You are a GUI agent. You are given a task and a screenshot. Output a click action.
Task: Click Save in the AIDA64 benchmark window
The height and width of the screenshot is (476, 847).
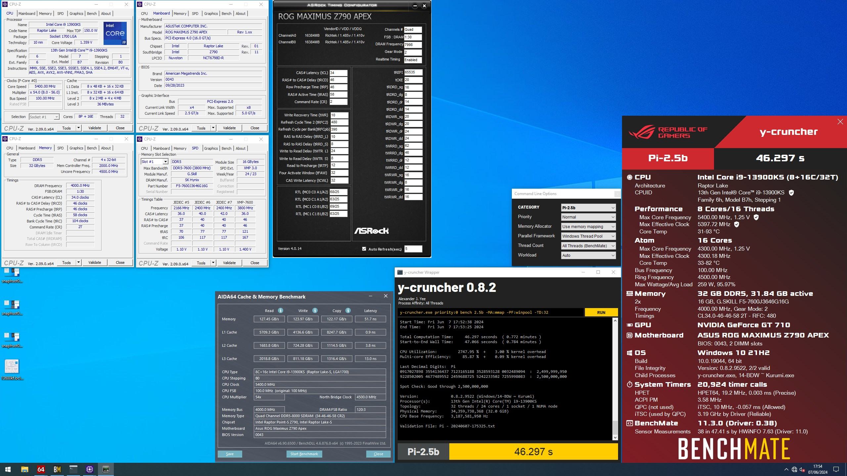(230, 454)
